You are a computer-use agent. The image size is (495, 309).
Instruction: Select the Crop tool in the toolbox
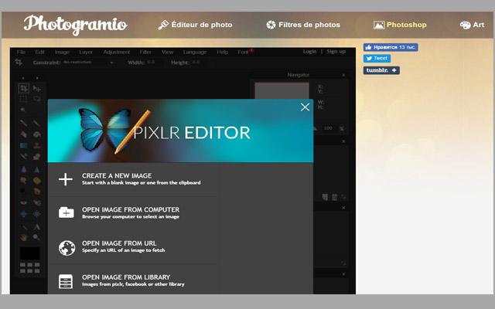[x=23, y=88]
